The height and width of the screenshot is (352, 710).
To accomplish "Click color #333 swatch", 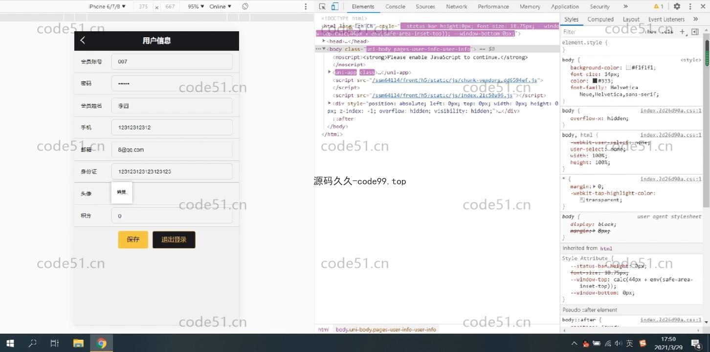I will [595, 81].
